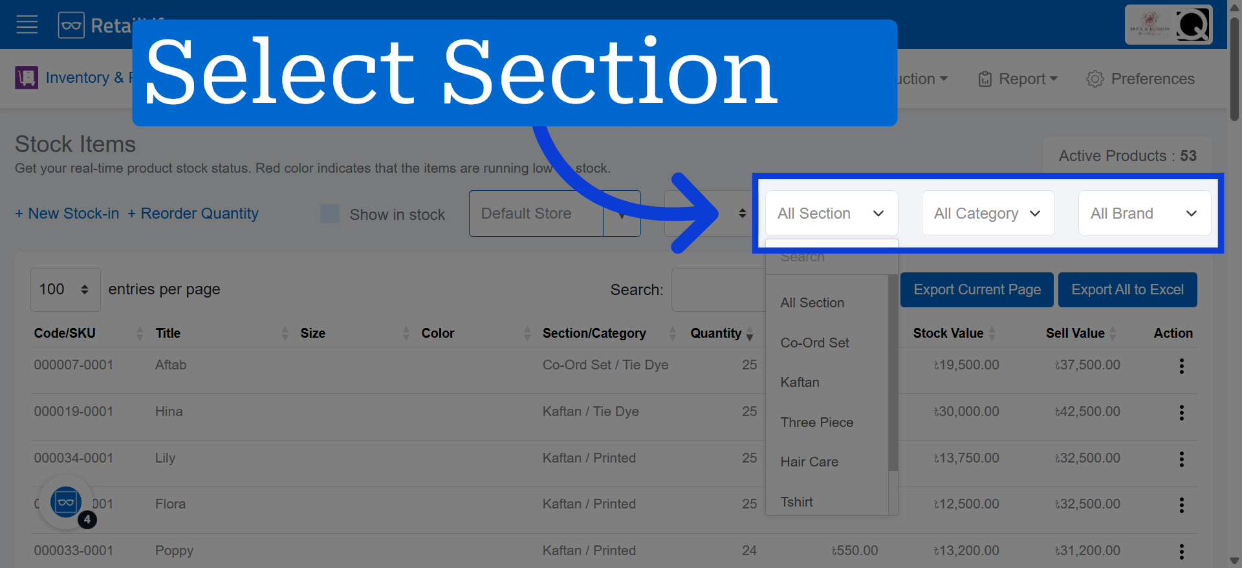The height and width of the screenshot is (568, 1242).
Task: Toggle the Show in stock checkbox
Action: pos(330,214)
